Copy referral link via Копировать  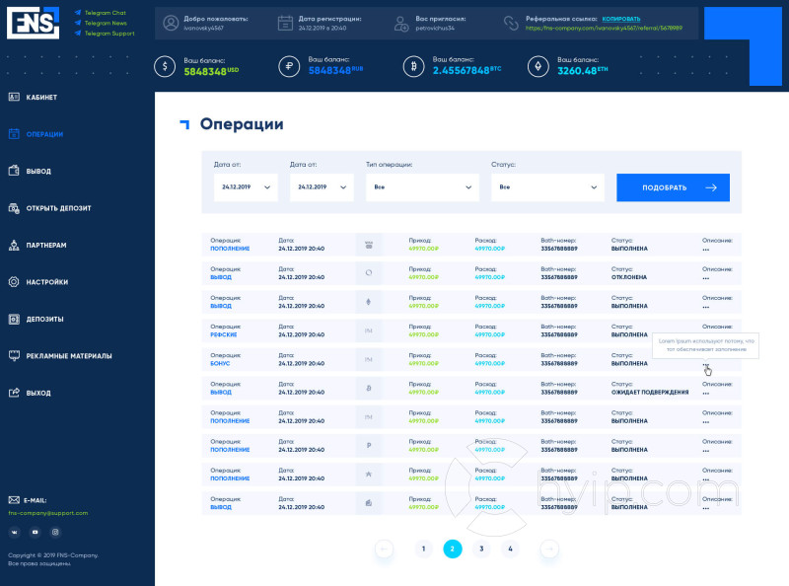[621, 19]
